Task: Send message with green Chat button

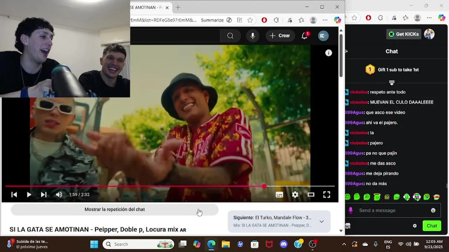Action: (x=432, y=226)
